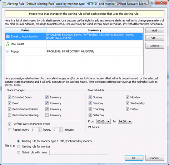Toggle Perform Alert on Monitor Event
169x165 pixels.
tap(10, 124)
